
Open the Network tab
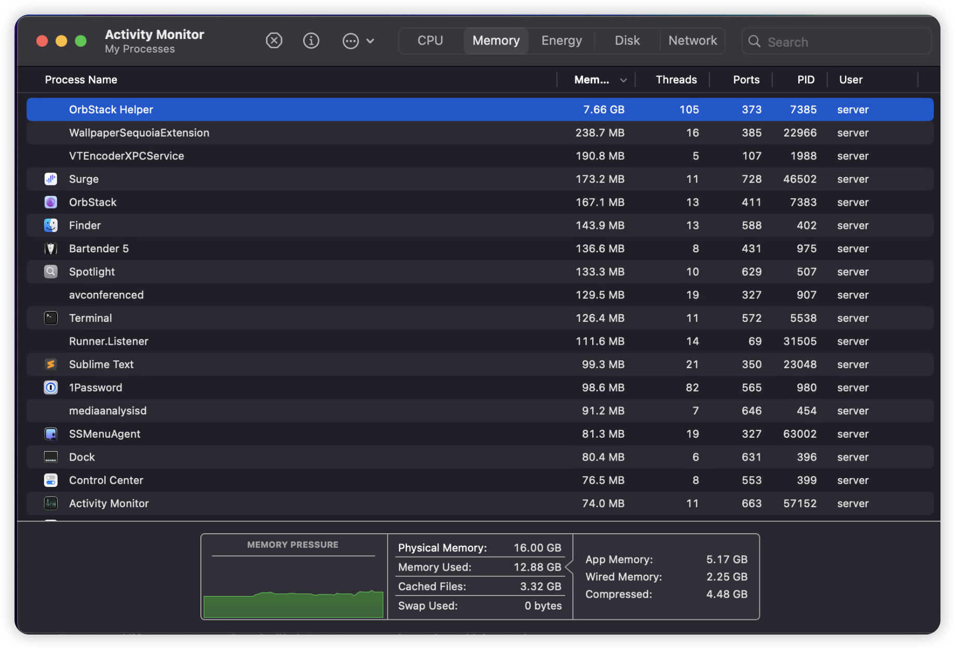pyautogui.click(x=692, y=40)
